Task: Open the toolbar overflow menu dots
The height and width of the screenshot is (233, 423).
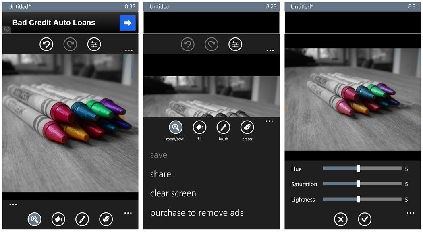Action: point(269,121)
